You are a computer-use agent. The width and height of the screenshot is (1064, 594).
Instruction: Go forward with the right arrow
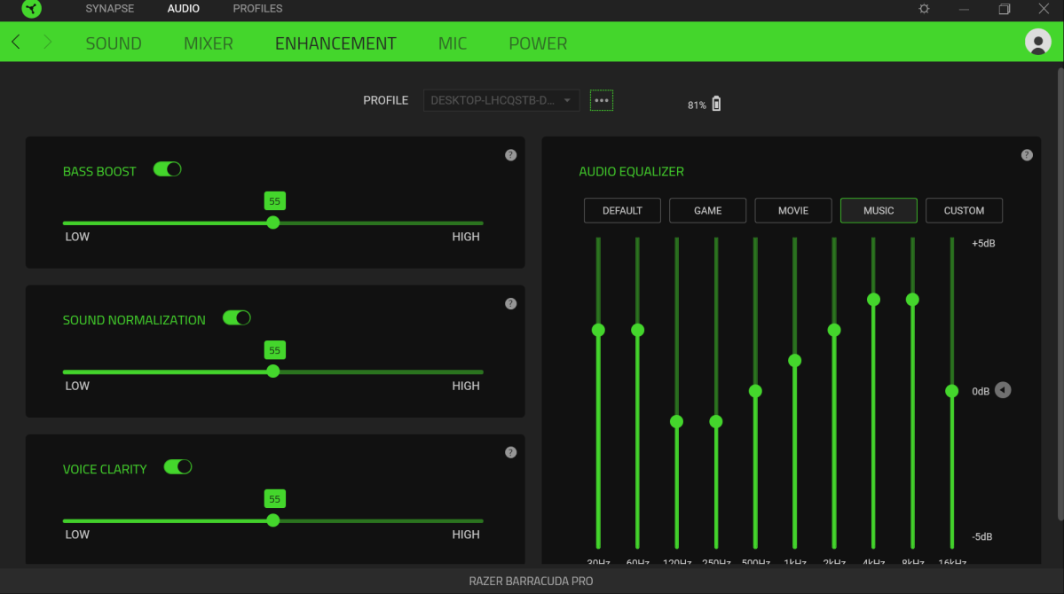(47, 42)
